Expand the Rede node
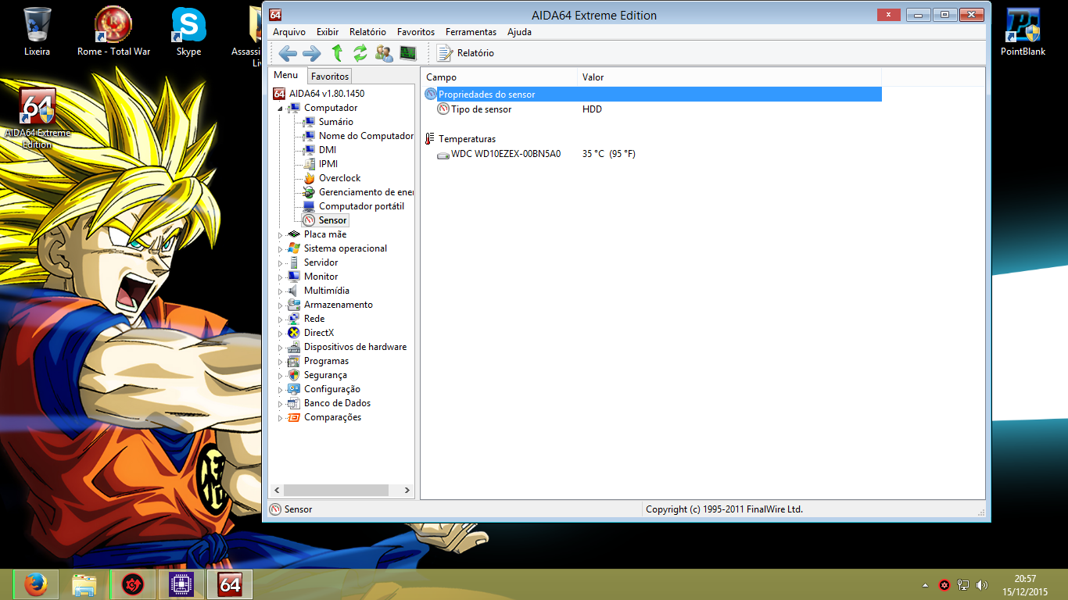The image size is (1068, 600). coord(281,320)
